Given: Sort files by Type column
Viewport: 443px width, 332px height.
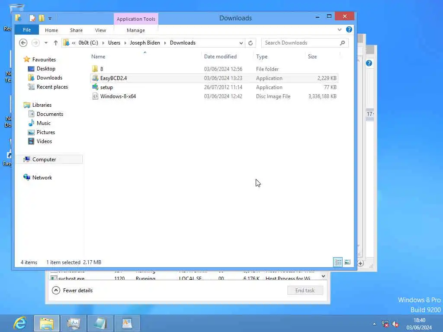Looking at the screenshot, I should point(262,57).
